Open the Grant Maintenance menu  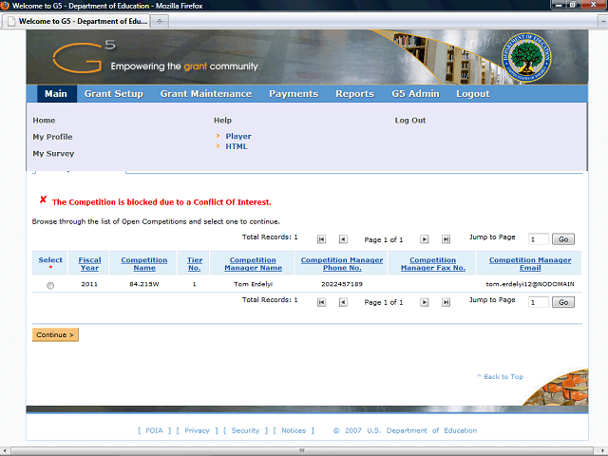(205, 94)
